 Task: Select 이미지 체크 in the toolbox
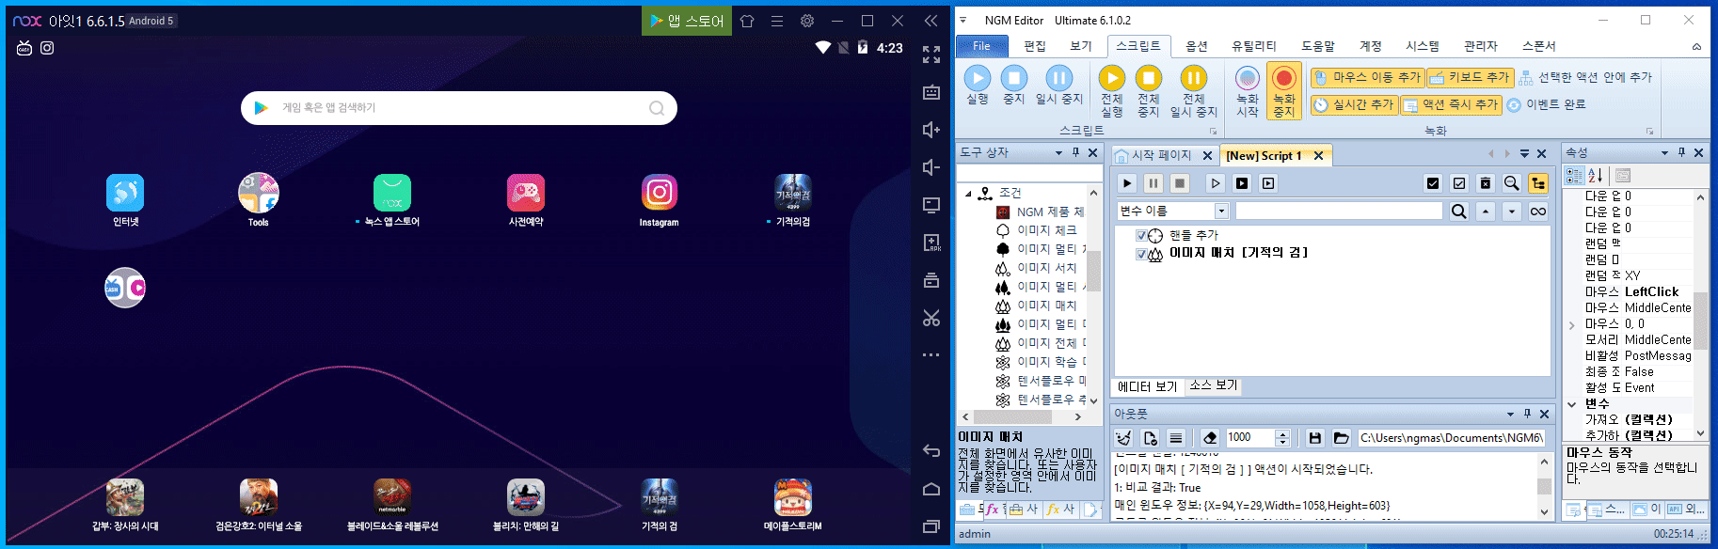(x=1046, y=230)
